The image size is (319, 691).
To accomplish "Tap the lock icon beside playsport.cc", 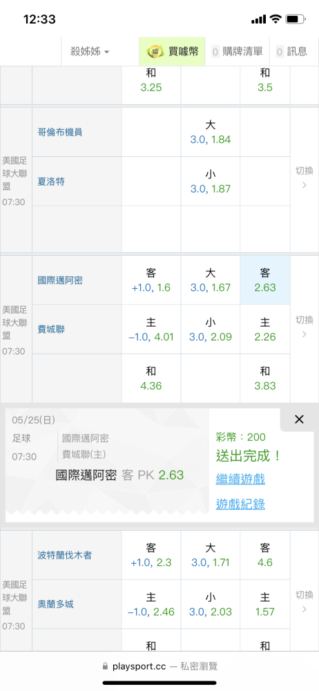I will click(105, 666).
